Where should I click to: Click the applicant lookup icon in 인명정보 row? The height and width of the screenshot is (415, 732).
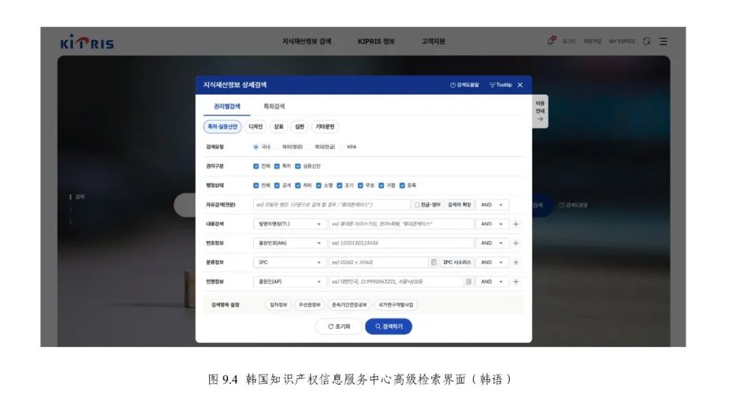tap(469, 281)
